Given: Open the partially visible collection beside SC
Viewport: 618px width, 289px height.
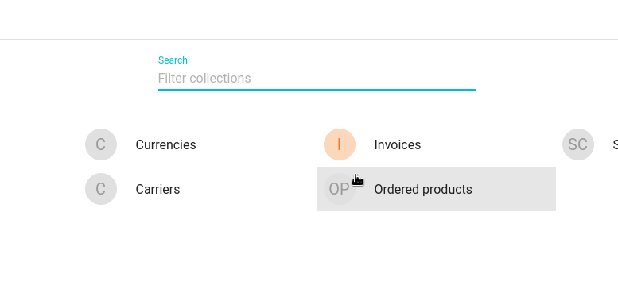Looking at the screenshot, I should click(616, 144).
